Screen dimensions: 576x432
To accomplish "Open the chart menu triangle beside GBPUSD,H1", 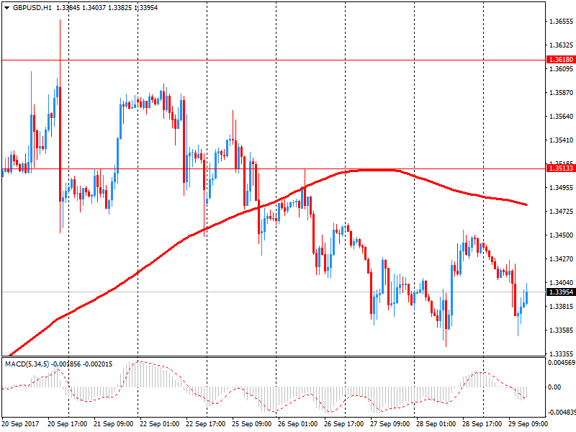I will pyautogui.click(x=6, y=8).
